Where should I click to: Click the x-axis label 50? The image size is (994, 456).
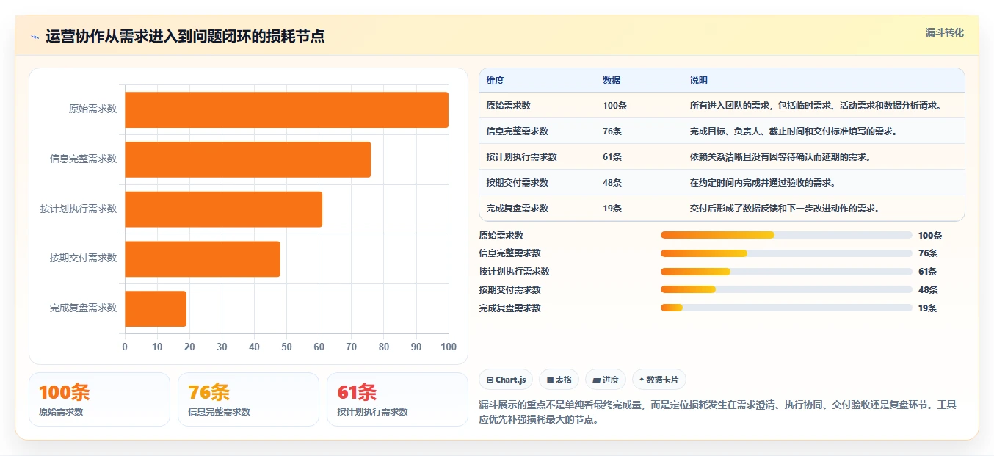286,347
